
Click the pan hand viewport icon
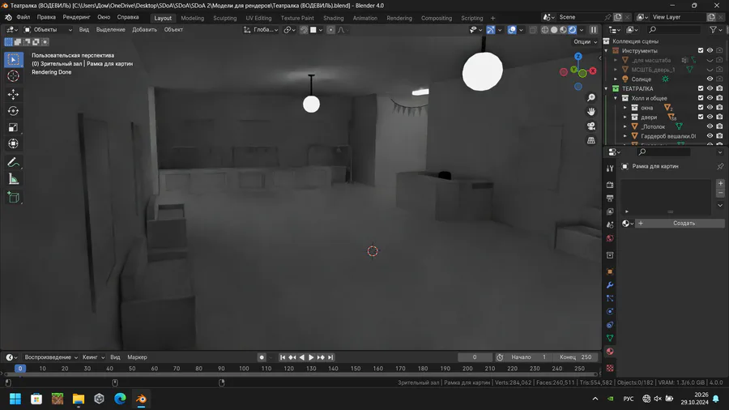(591, 112)
